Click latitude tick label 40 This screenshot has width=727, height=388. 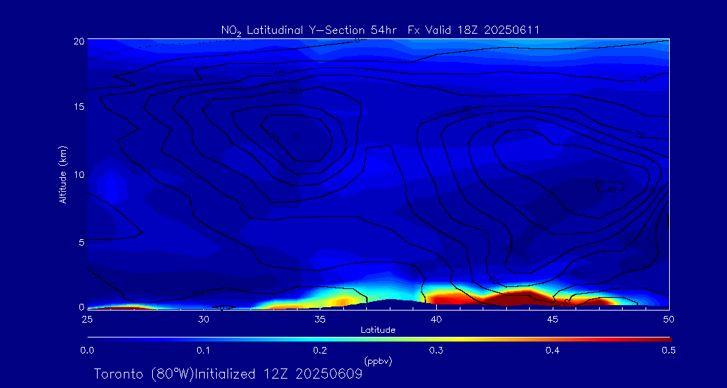coord(436,319)
